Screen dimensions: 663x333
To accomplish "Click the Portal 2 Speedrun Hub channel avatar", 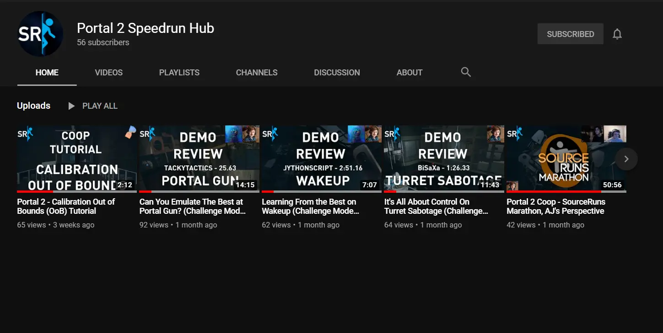I will (40, 33).
